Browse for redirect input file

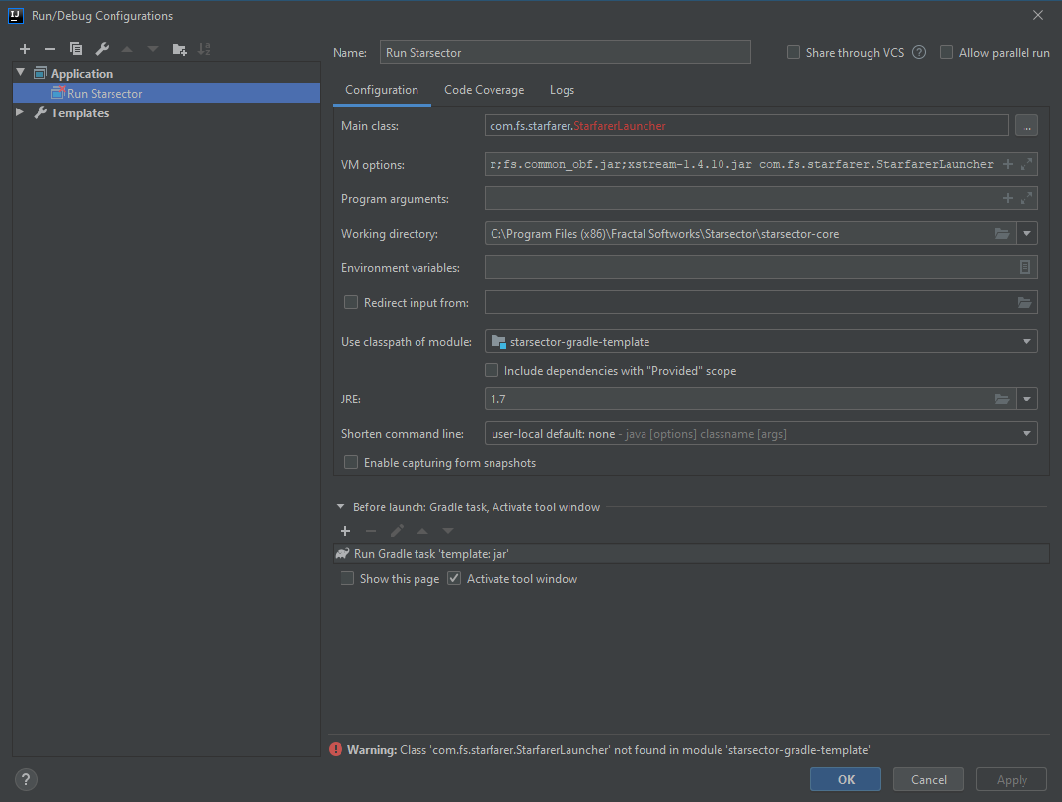click(x=1024, y=302)
